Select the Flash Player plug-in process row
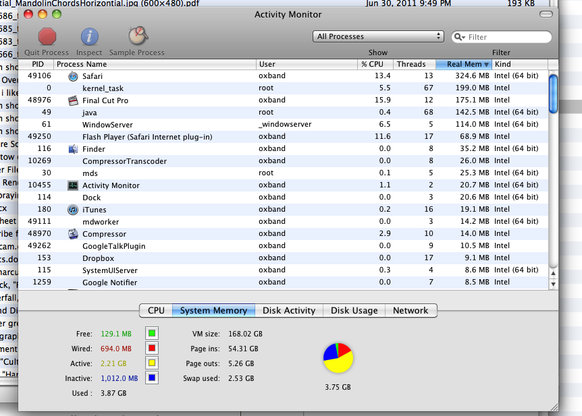This screenshot has height=416, width=582. tap(283, 137)
